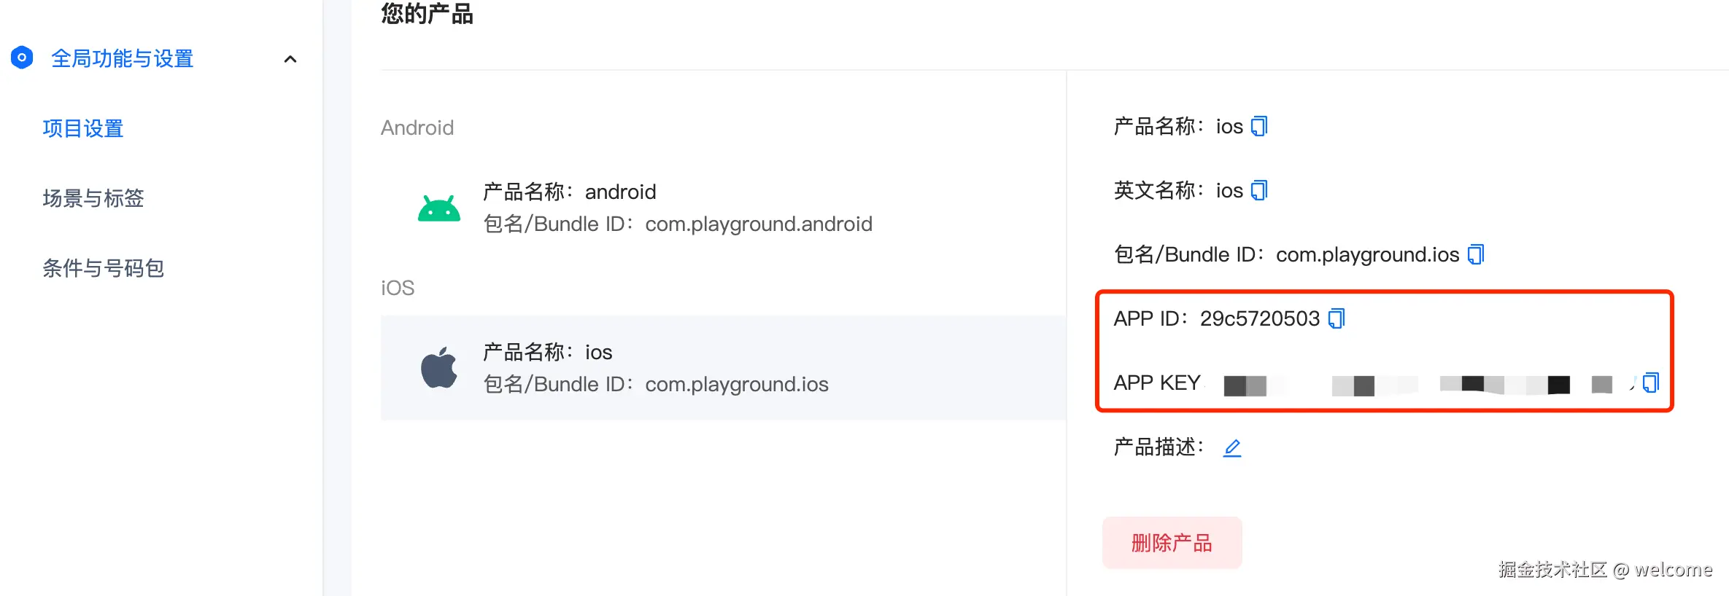Select the ios product entry
The width and height of the screenshot is (1729, 596).
(x=722, y=368)
